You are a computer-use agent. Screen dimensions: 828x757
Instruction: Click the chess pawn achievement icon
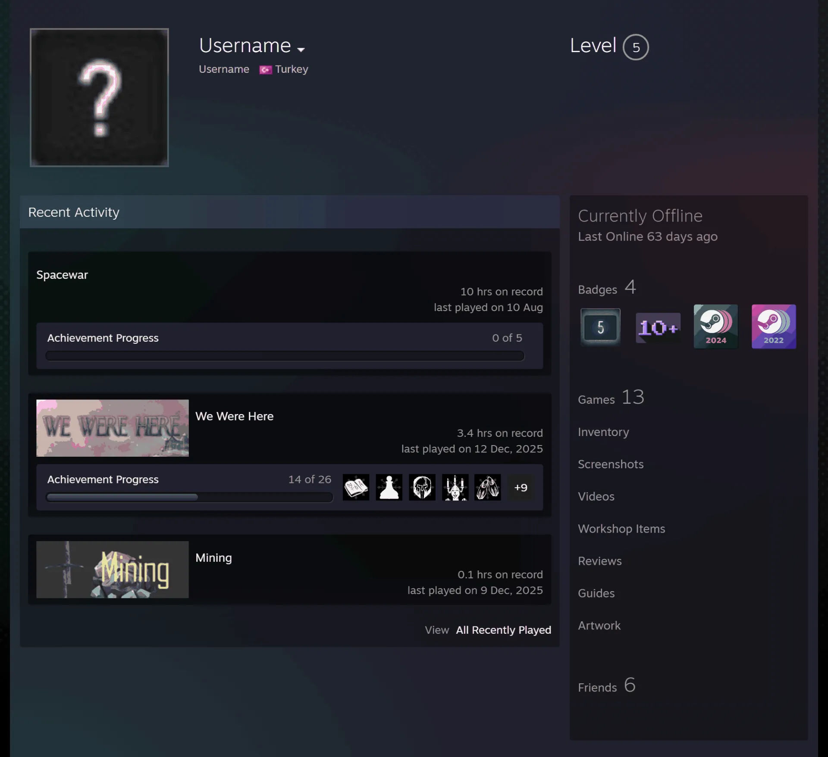(x=389, y=487)
